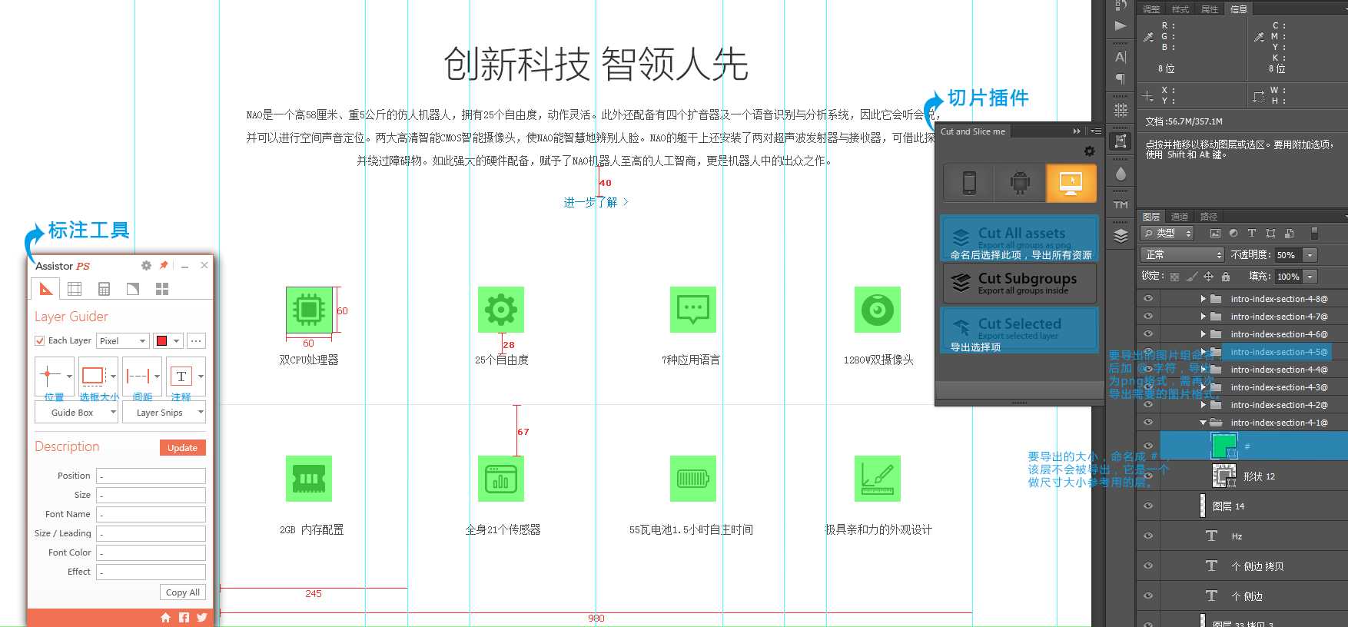
Task: Hide the intro-index-section-4-8@ group
Action: point(1148,298)
